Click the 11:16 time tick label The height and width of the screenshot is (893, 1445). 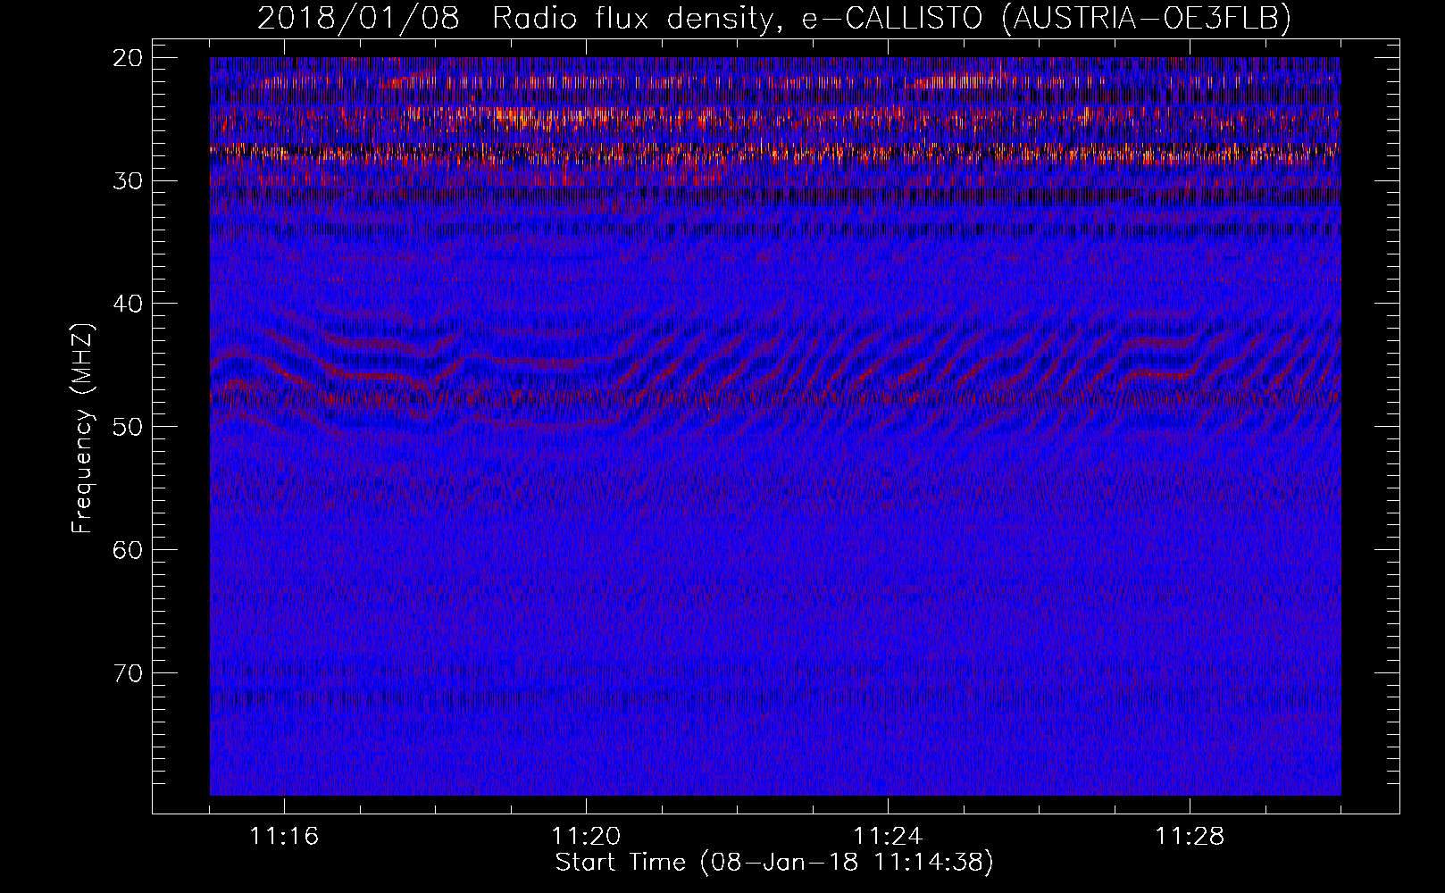[284, 837]
